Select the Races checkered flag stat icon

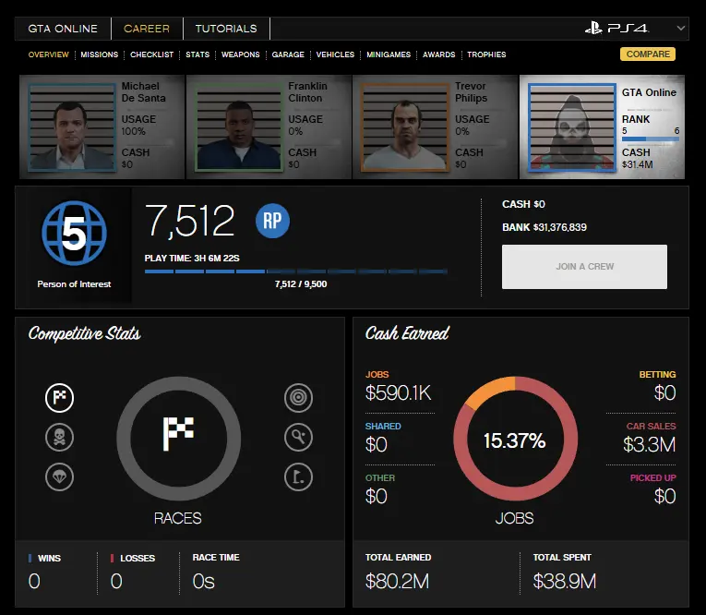(59, 398)
